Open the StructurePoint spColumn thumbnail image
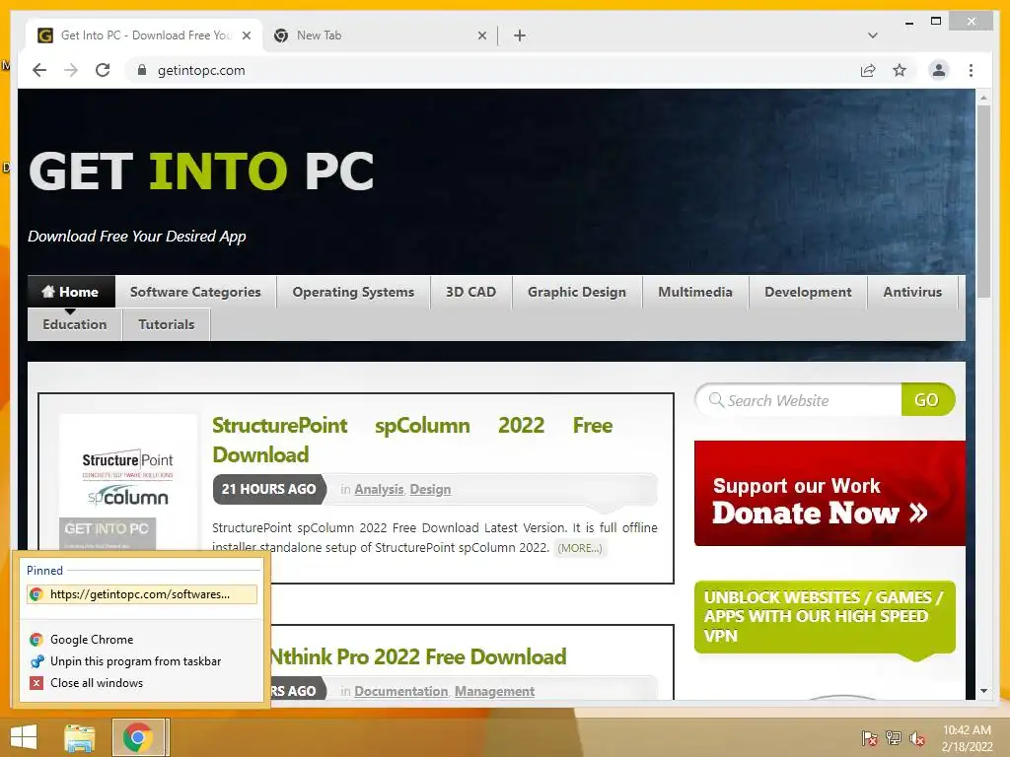 coord(127,481)
